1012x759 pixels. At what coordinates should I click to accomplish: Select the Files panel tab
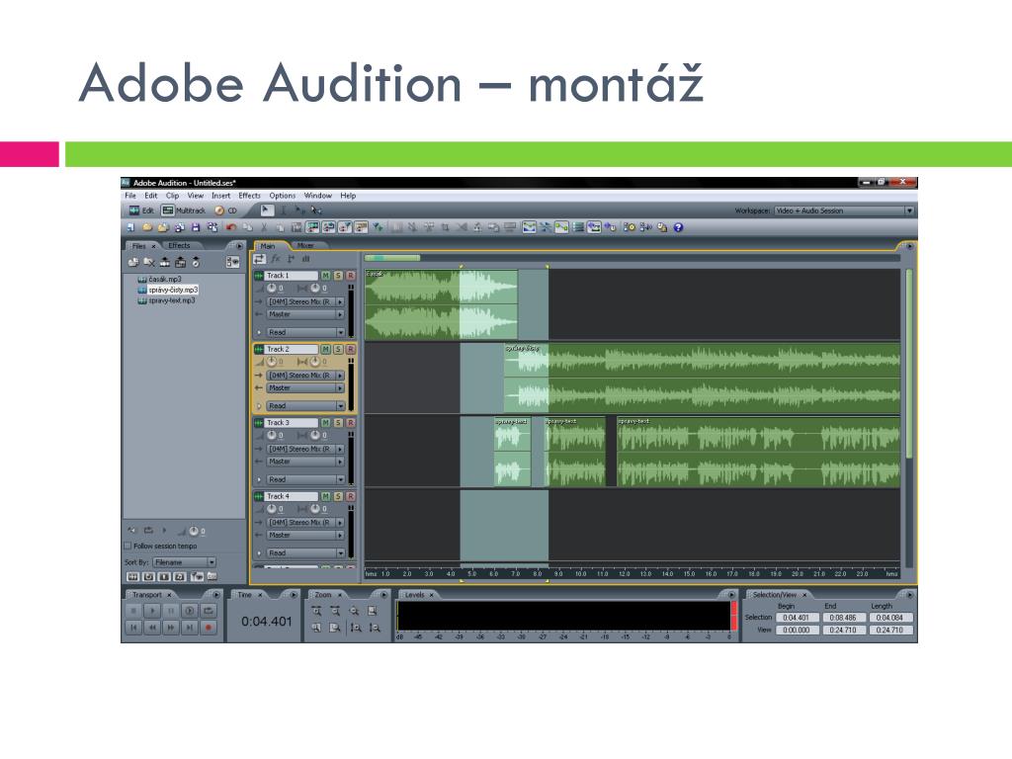(x=138, y=246)
